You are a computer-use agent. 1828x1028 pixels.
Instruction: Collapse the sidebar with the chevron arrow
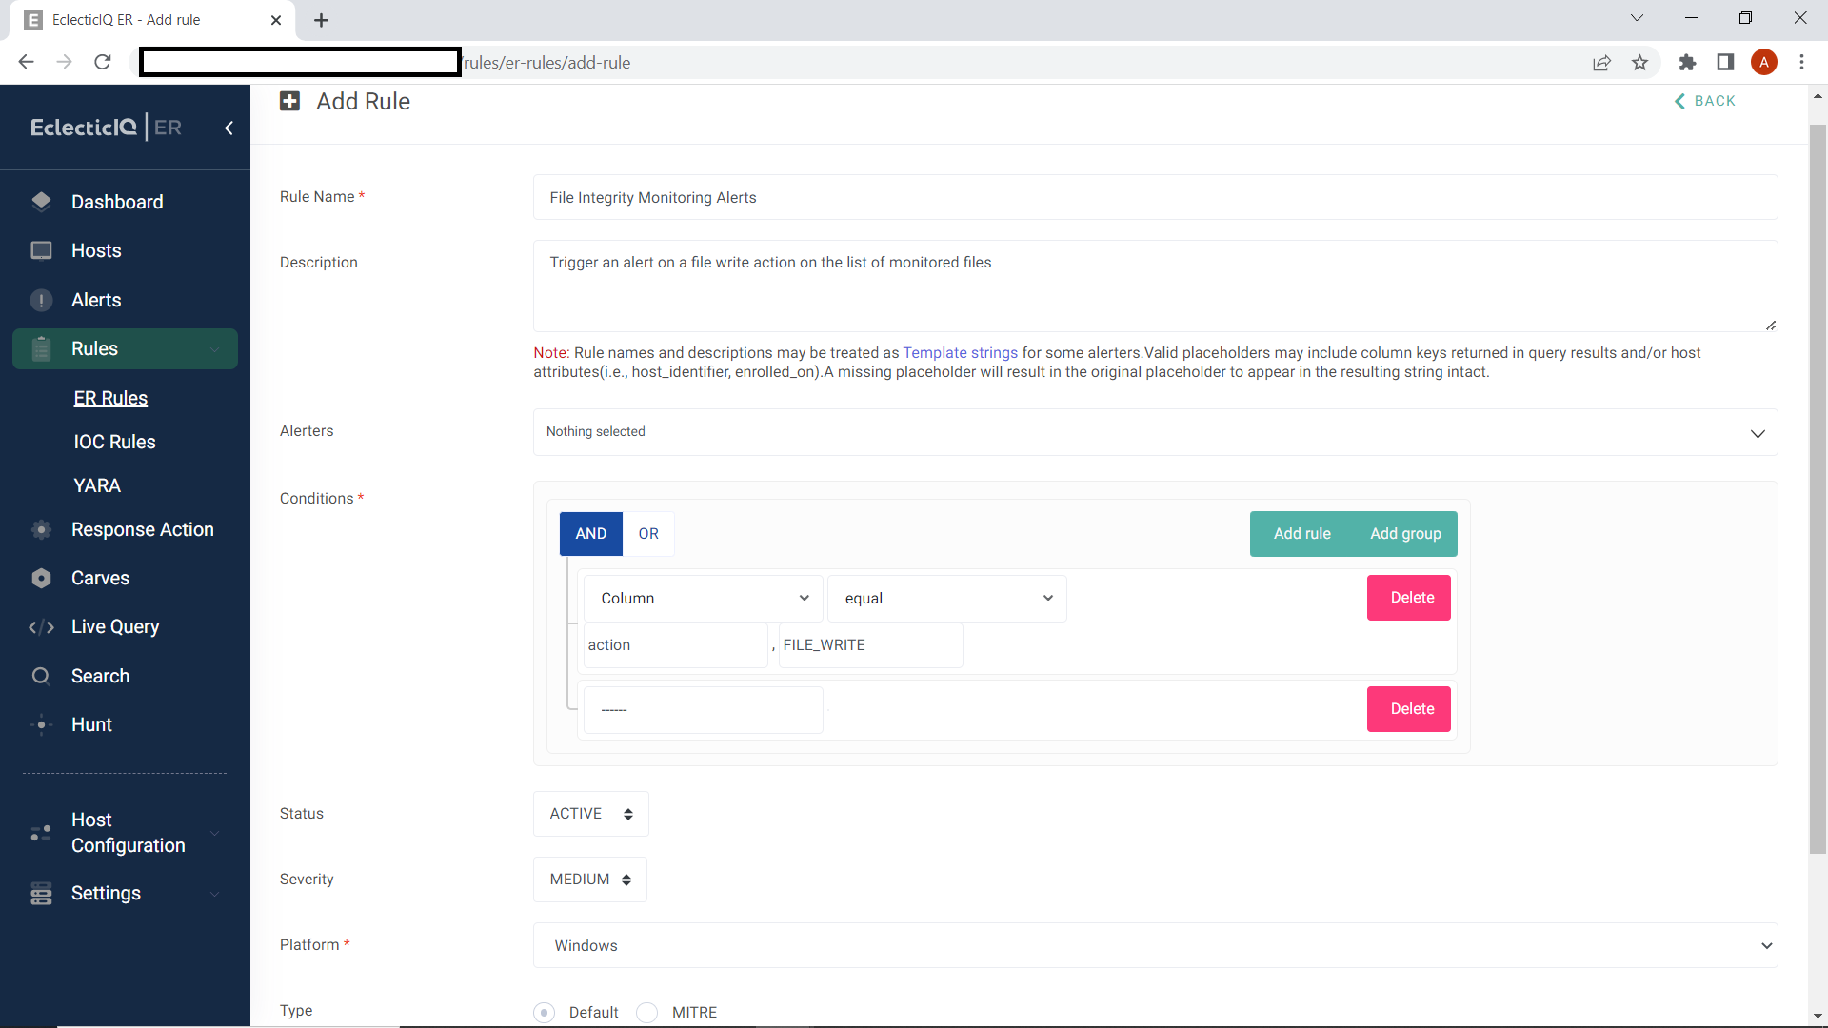pos(228,128)
